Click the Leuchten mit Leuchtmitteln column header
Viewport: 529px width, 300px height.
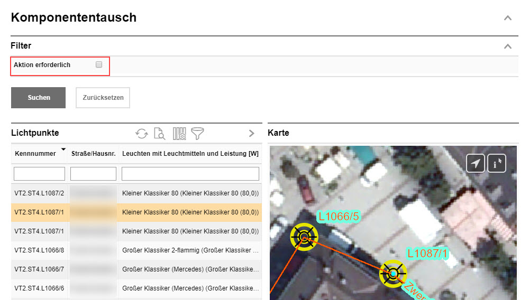190,154
